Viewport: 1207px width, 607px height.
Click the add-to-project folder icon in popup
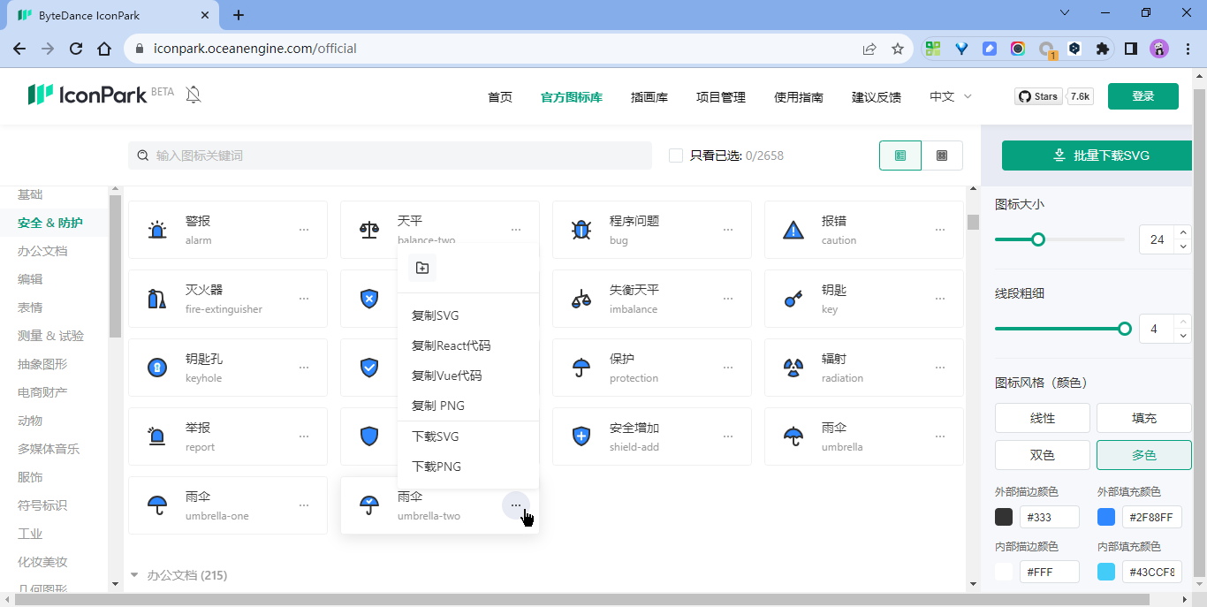pyautogui.click(x=422, y=268)
